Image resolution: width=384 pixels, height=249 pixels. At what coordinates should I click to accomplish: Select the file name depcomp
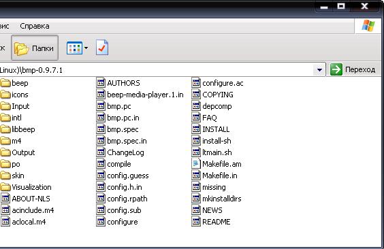coord(217,106)
